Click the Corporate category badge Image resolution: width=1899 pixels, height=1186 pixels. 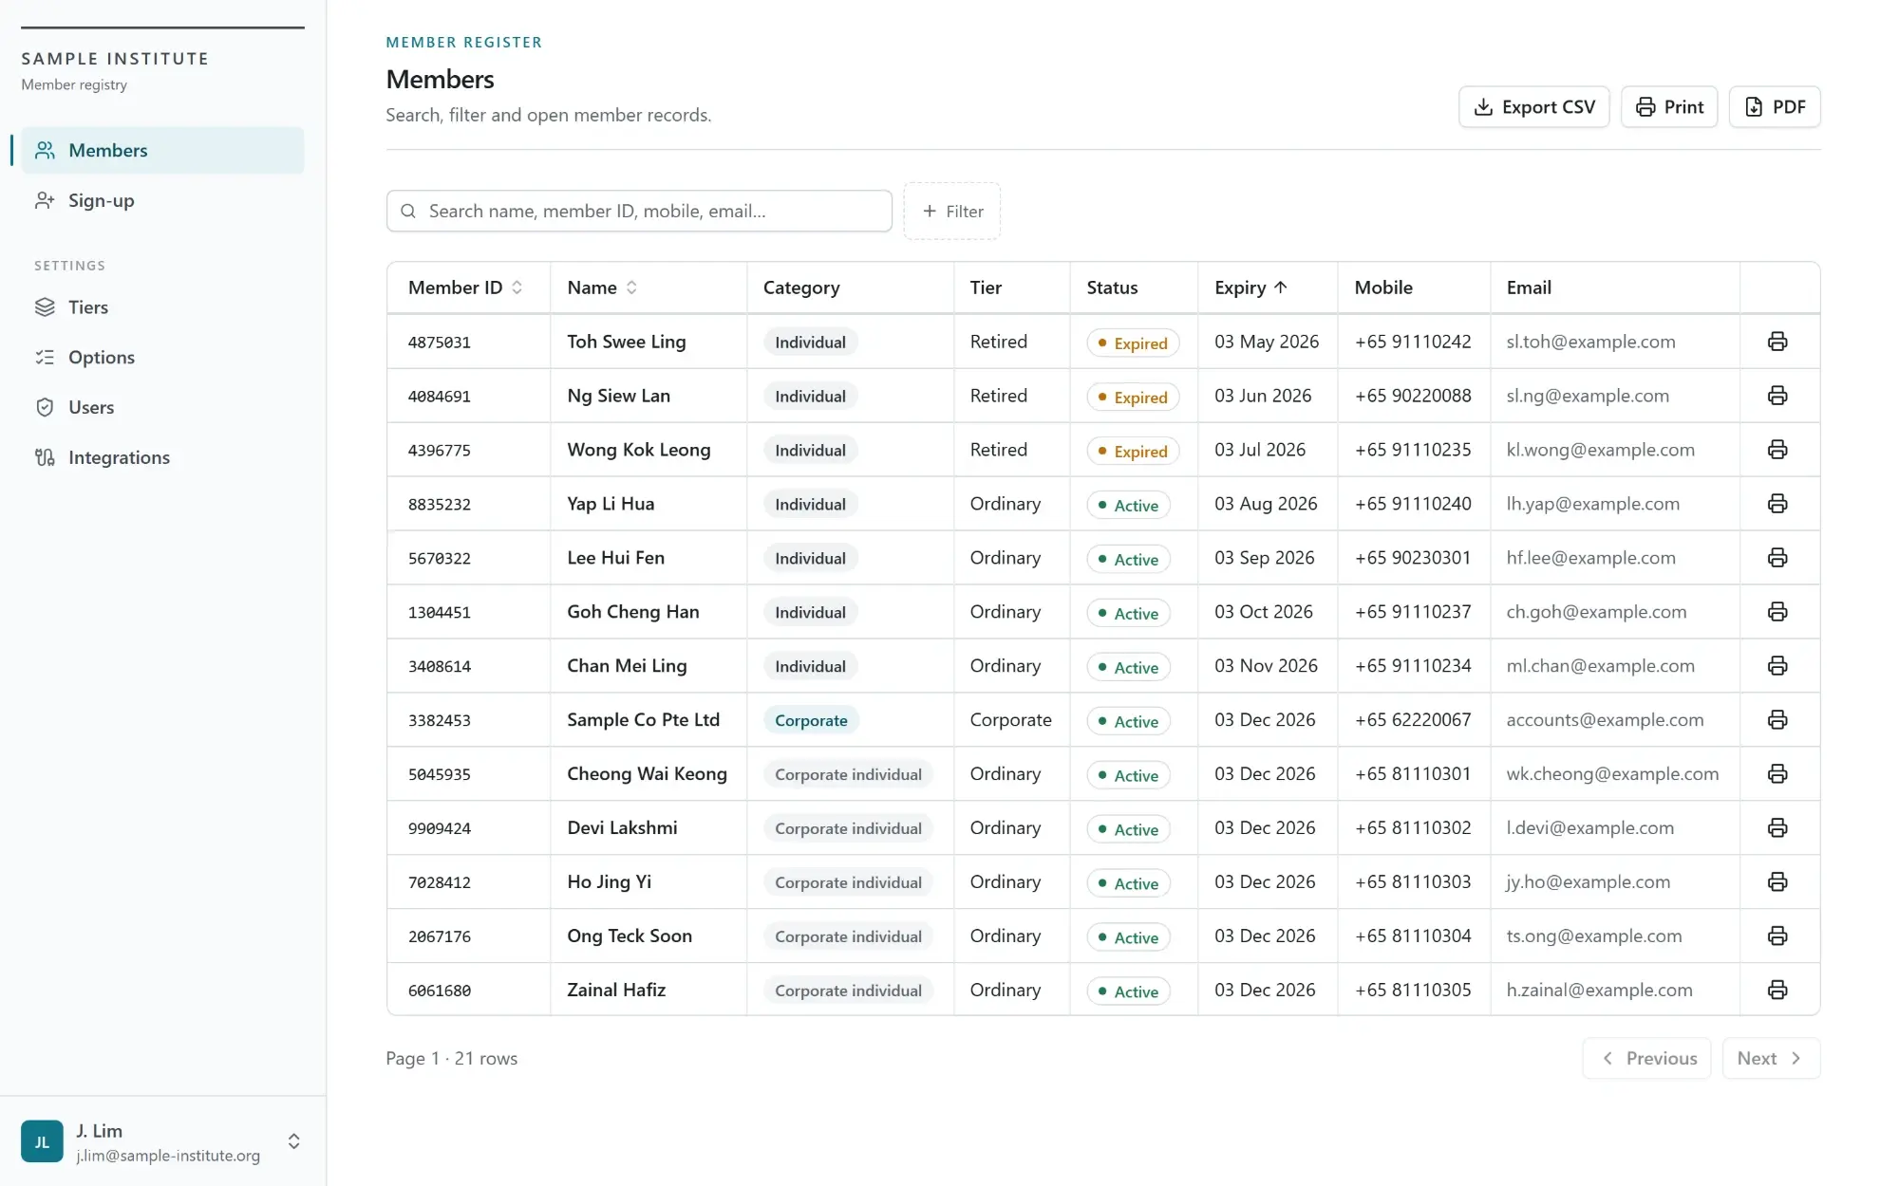pos(811,720)
